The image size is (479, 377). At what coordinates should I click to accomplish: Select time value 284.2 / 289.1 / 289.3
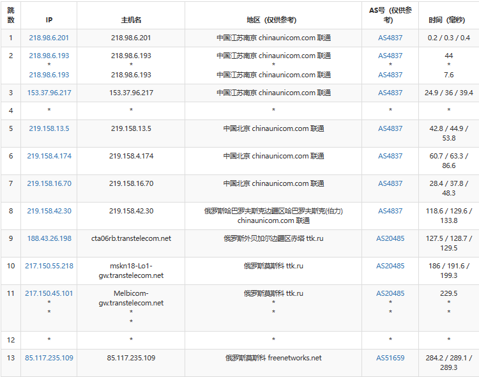449,363
